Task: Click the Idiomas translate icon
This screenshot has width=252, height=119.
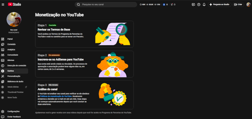Action: [x=3, y=60]
